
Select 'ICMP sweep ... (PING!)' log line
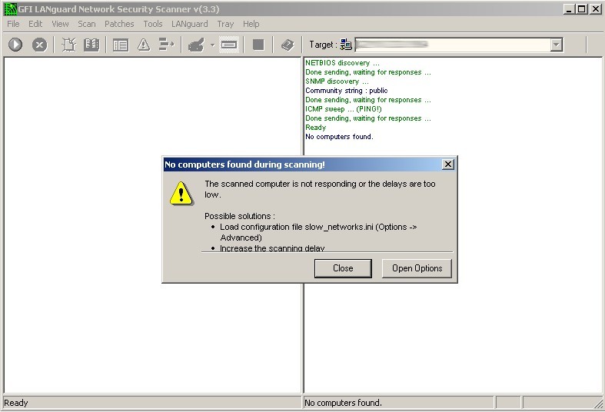[344, 109]
